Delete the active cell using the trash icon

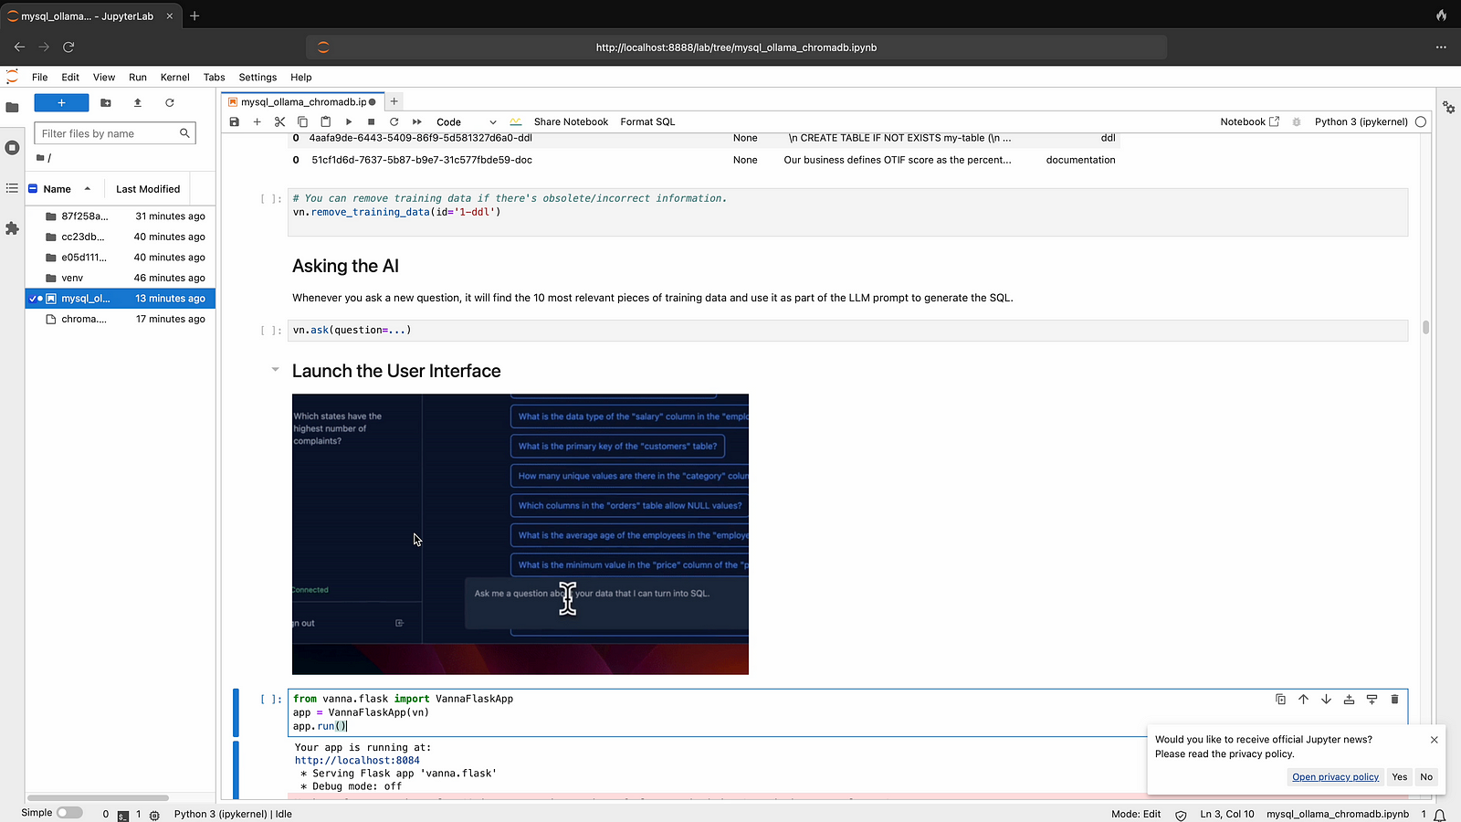click(1394, 700)
